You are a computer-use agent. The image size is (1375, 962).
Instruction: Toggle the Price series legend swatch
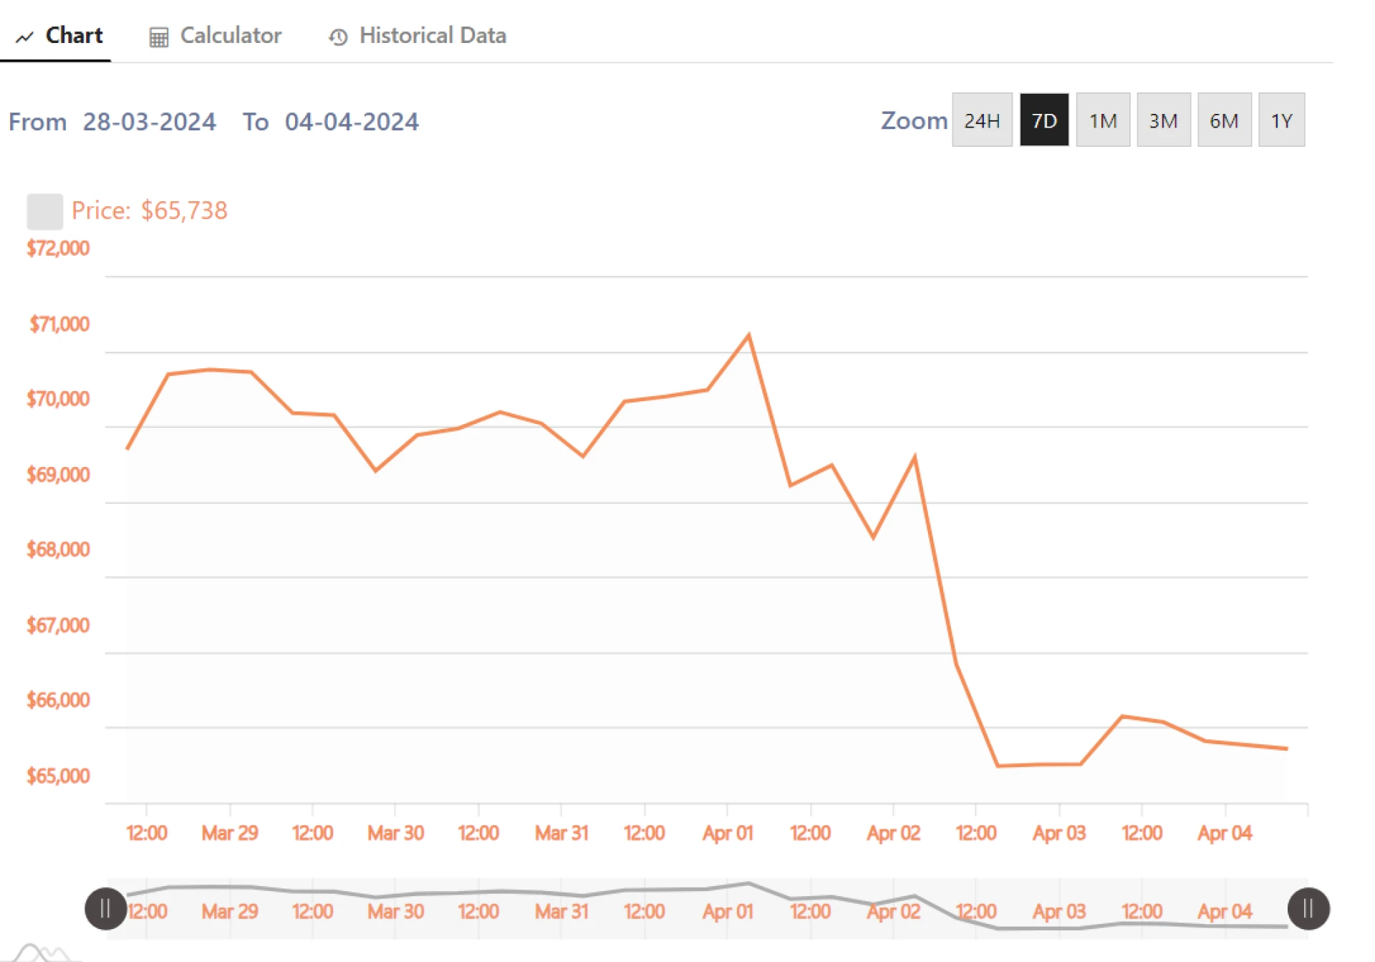(44, 211)
